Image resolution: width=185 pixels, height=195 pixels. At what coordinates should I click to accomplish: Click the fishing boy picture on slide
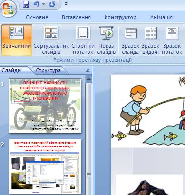[x=148, y=111]
